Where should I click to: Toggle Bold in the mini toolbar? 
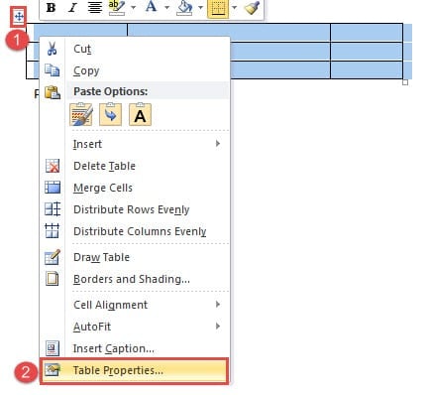point(51,7)
